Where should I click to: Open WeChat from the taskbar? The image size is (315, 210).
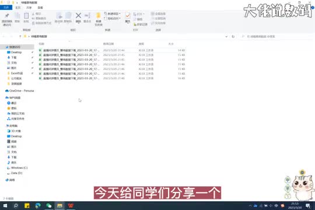(49, 205)
